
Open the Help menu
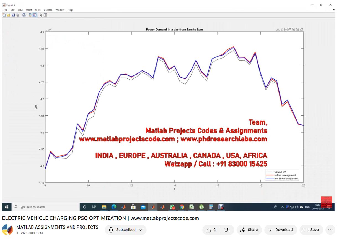70,10
